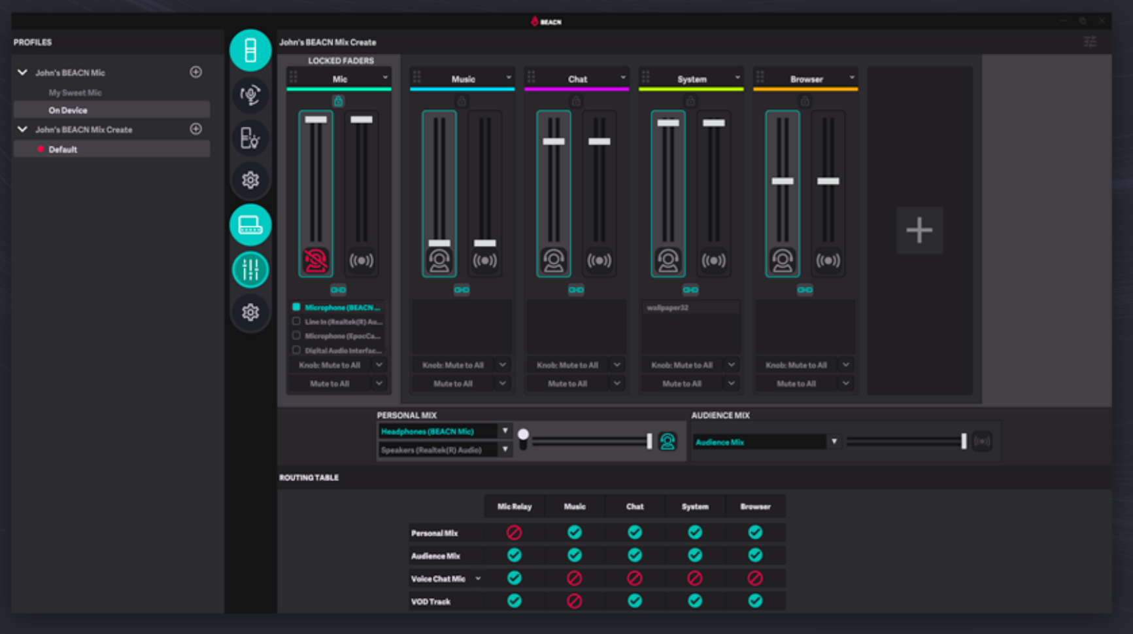Mute System in the audience mix
The height and width of the screenshot is (634, 1133).
point(714,260)
